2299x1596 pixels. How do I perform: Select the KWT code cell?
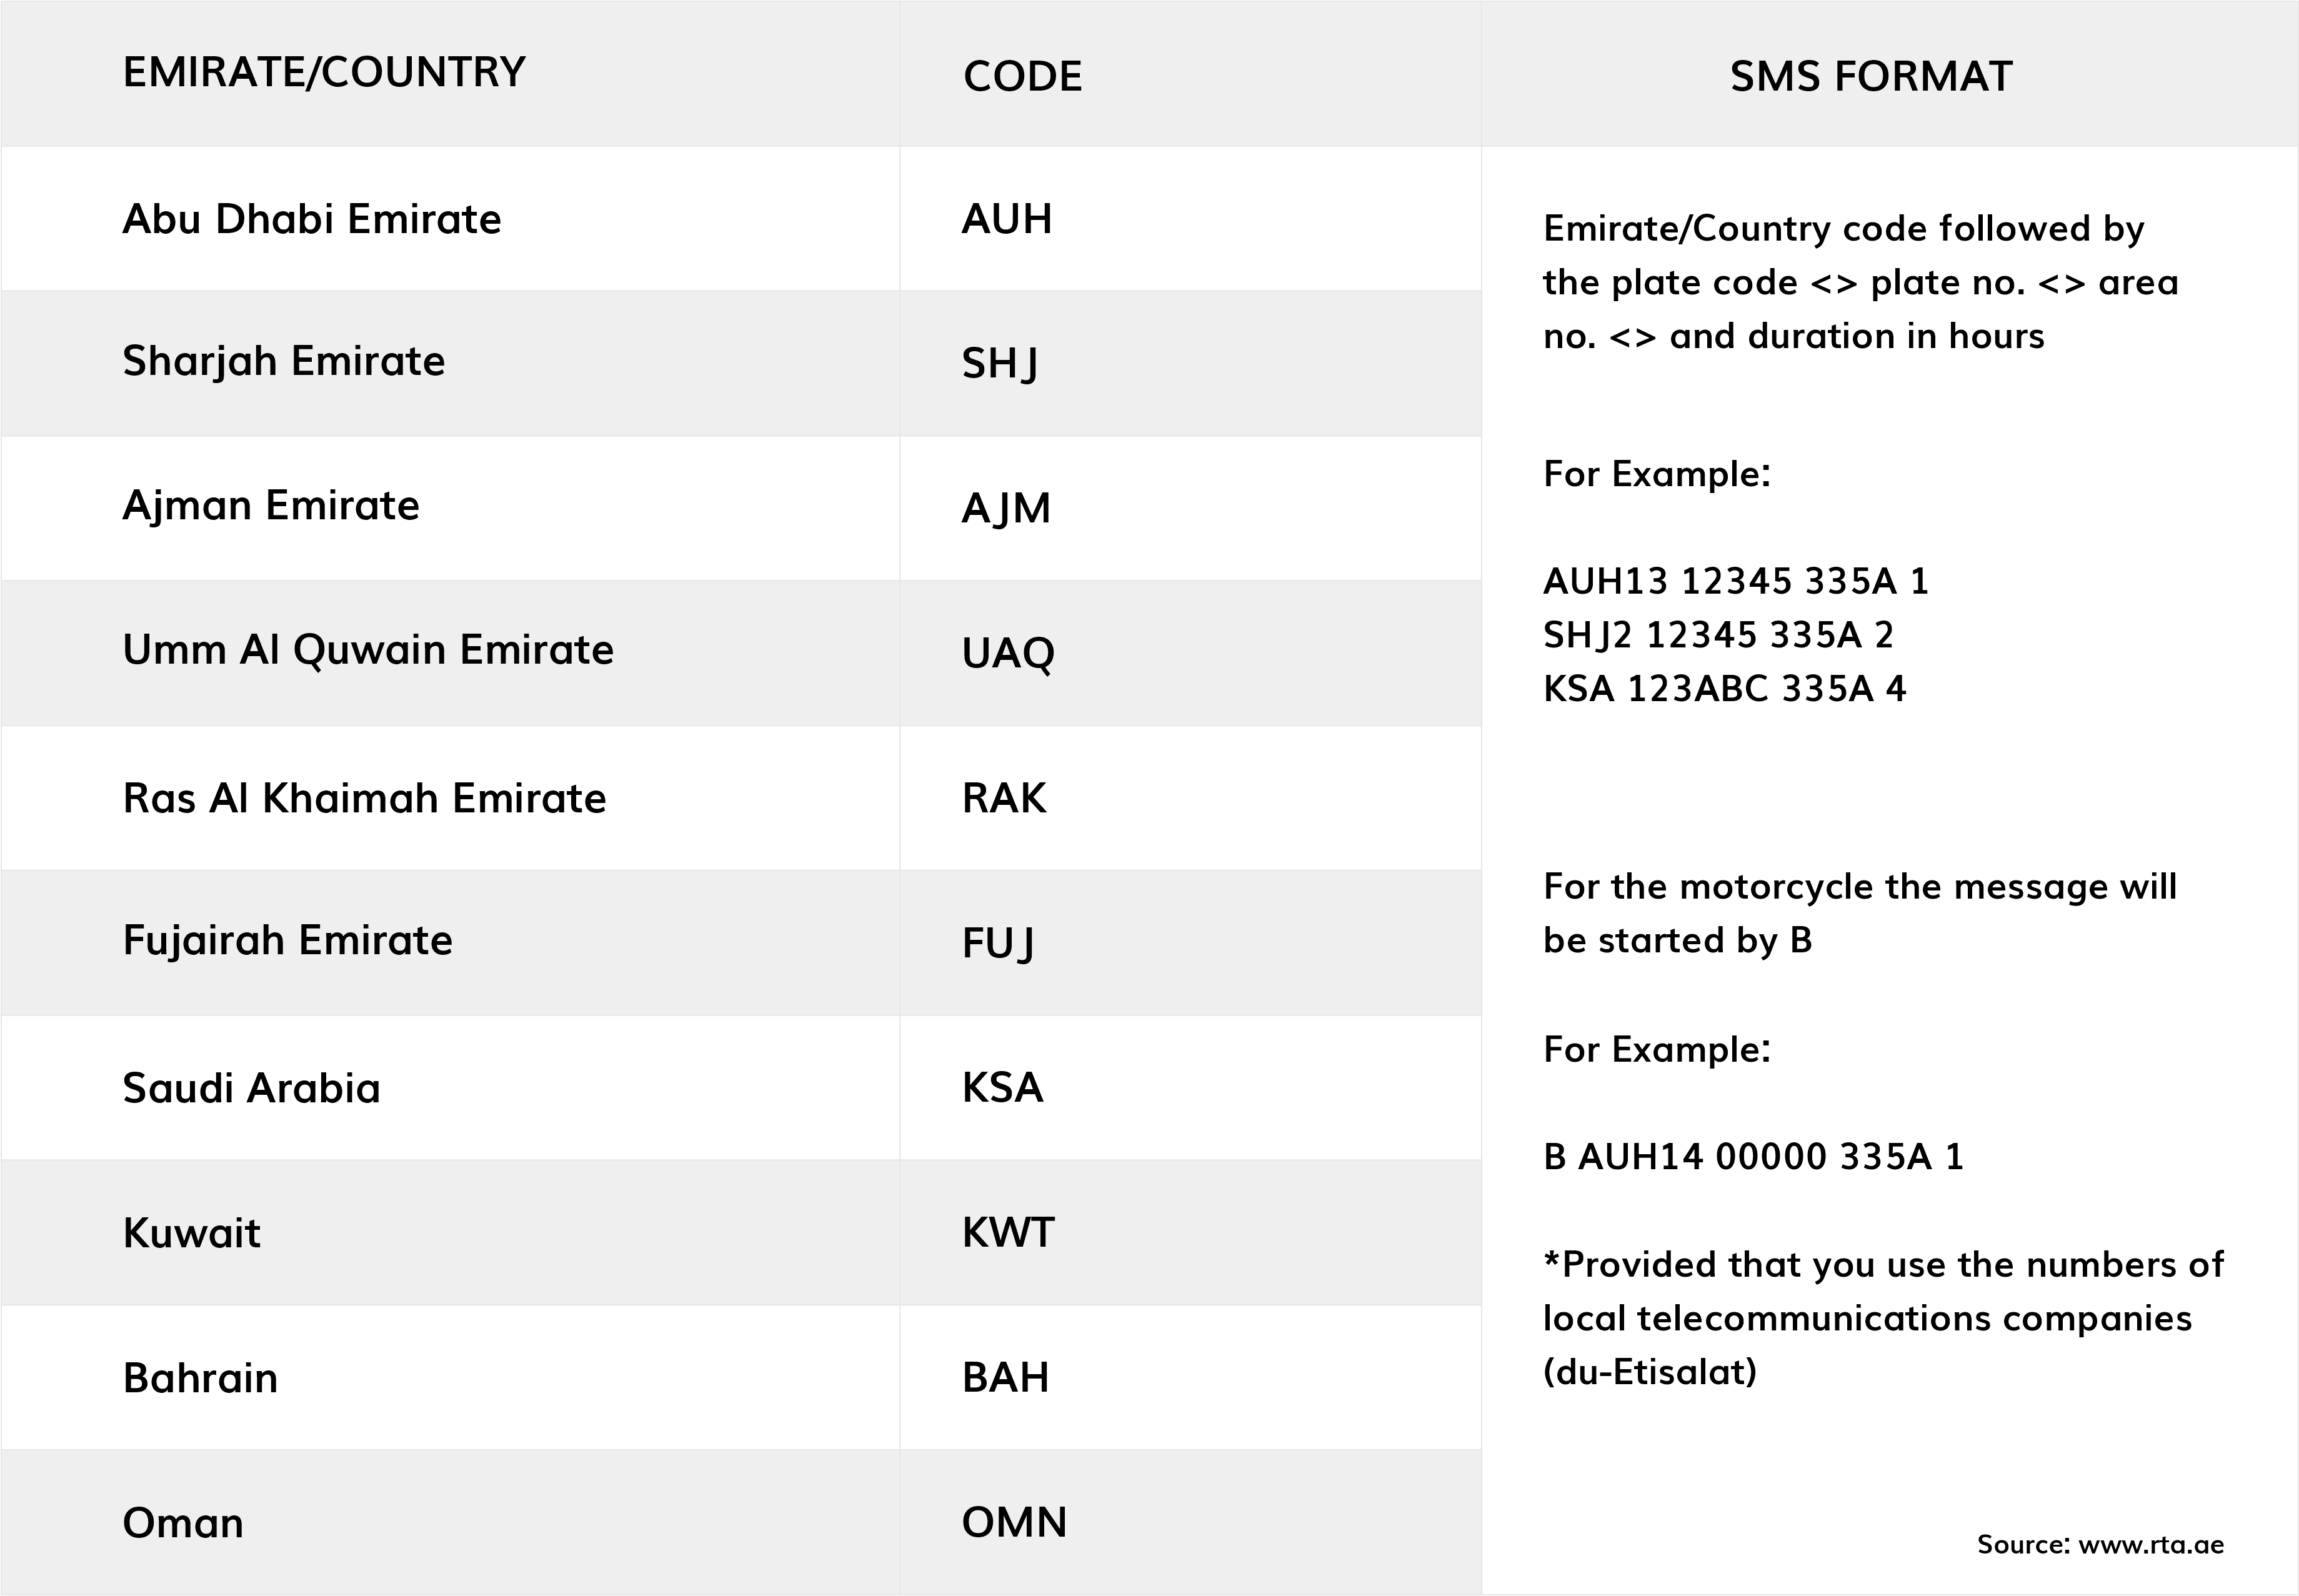coord(1190,1232)
